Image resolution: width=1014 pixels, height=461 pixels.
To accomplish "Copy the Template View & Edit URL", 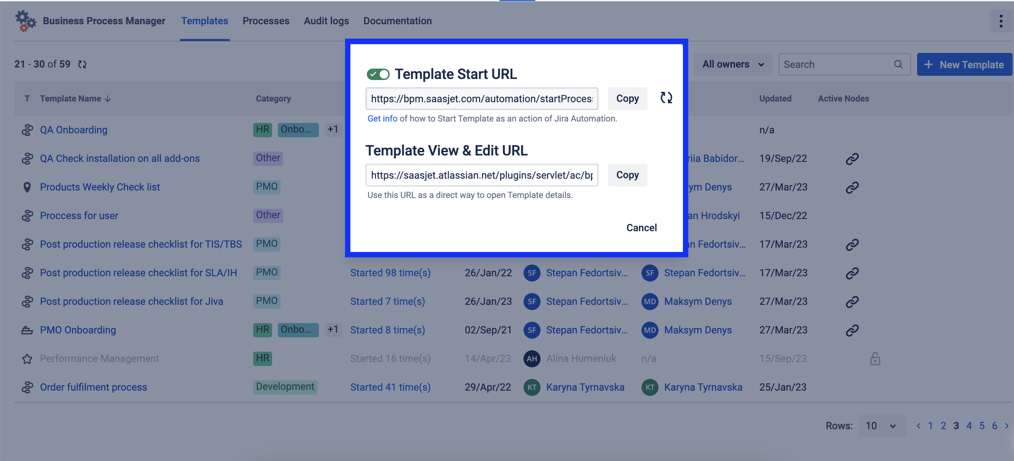I will [627, 175].
